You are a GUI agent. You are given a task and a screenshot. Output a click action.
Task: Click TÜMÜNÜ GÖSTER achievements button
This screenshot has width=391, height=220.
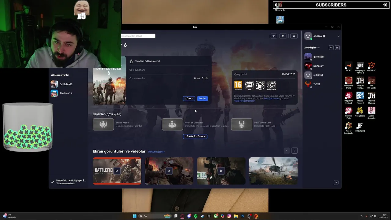click(195, 136)
